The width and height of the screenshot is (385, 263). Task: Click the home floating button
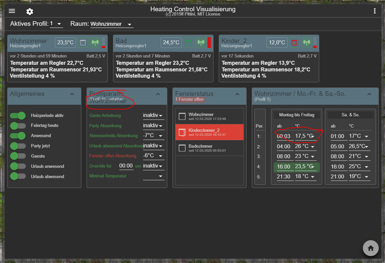[370, 248]
